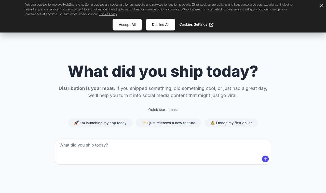This screenshot has width=326, height=193.
Task: Click the "social media content" subtitle line
Action: pyautogui.click(x=163, y=95)
